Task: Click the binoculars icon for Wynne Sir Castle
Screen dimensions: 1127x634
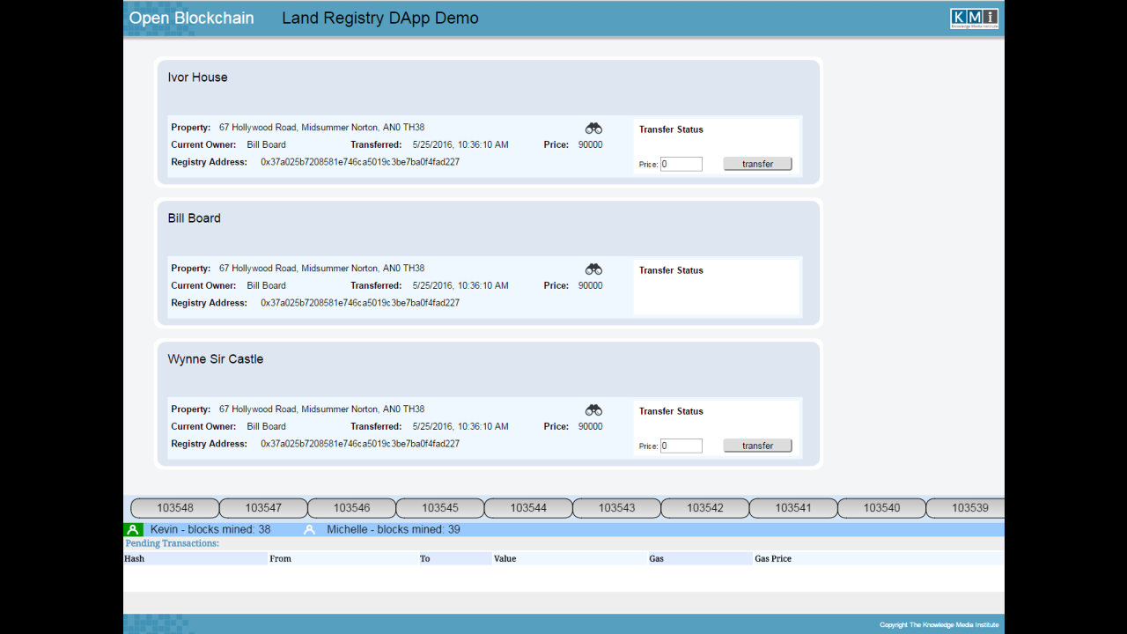Action: click(x=593, y=409)
